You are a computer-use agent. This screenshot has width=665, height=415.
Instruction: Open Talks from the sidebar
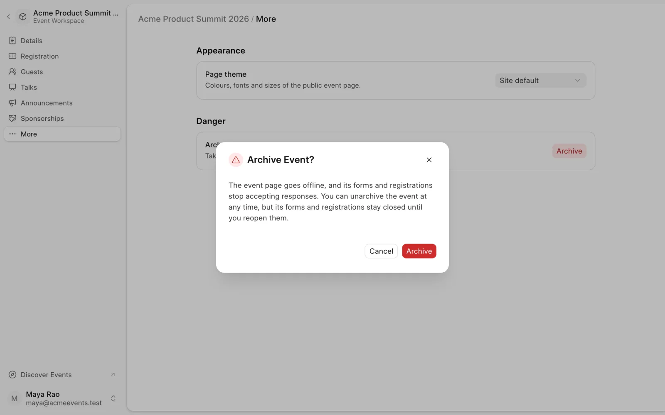62,87
